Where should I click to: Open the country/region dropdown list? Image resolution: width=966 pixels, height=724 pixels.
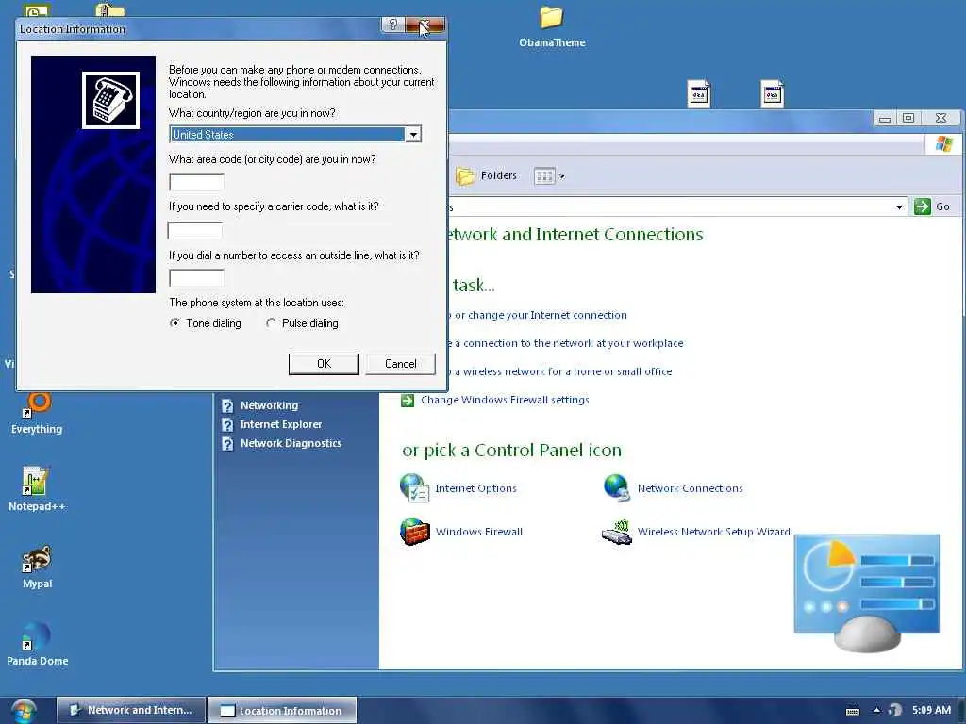coord(413,134)
